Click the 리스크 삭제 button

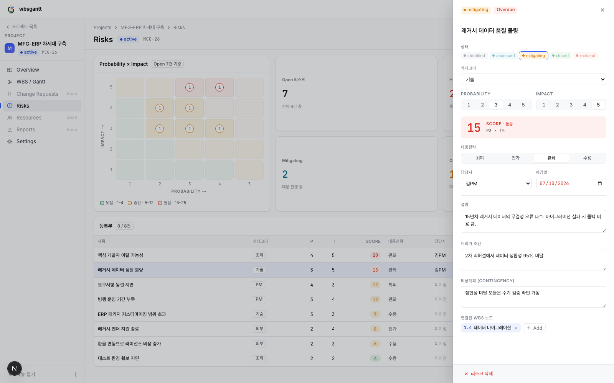coord(479,374)
